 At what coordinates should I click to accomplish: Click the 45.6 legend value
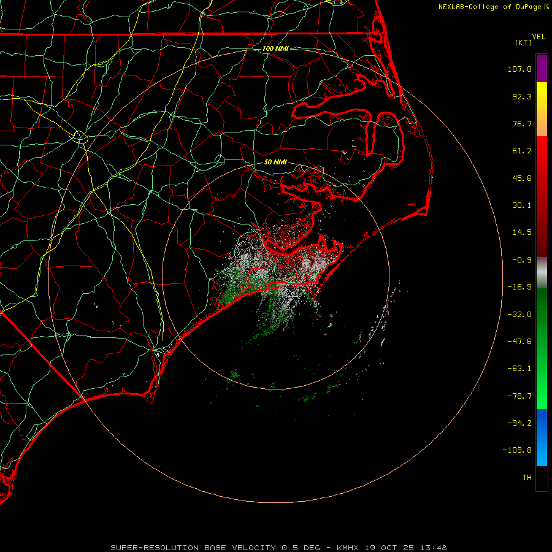coord(522,178)
